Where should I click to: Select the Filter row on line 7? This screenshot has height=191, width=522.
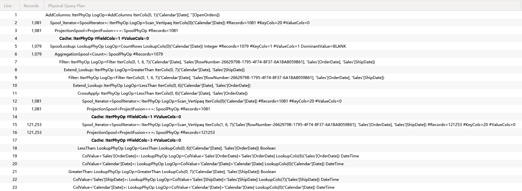261,62
